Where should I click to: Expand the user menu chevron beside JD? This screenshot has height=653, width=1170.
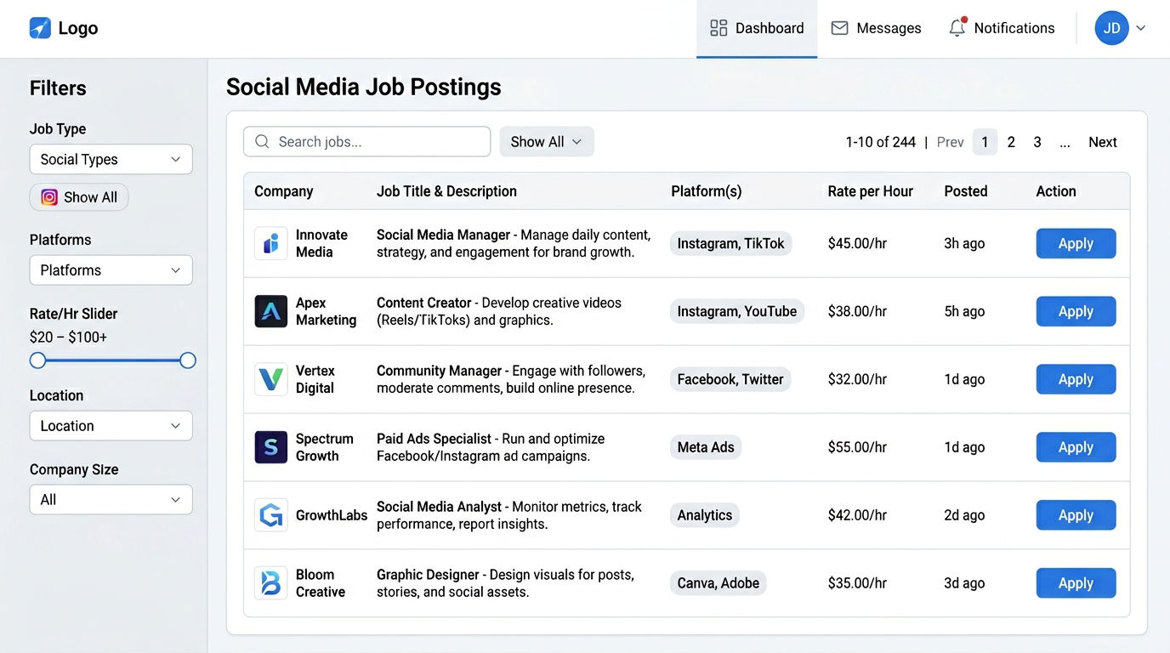click(1141, 28)
